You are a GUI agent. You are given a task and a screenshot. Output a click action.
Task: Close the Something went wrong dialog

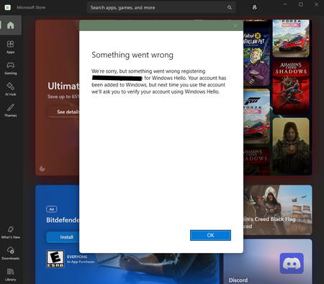[235, 25]
